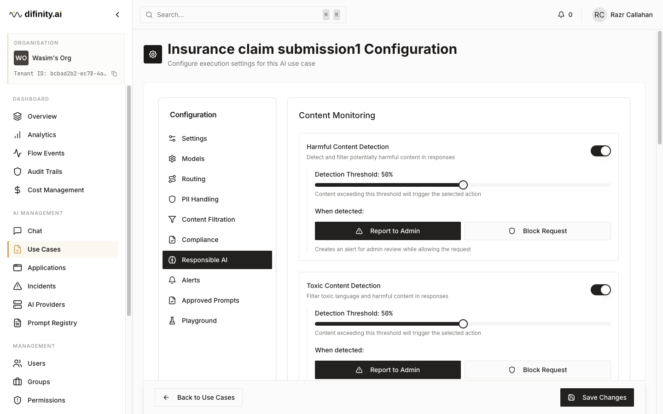Image resolution: width=663 pixels, height=414 pixels.
Task: Copy the Tenant ID to clipboard
Action: click(114, 74)
